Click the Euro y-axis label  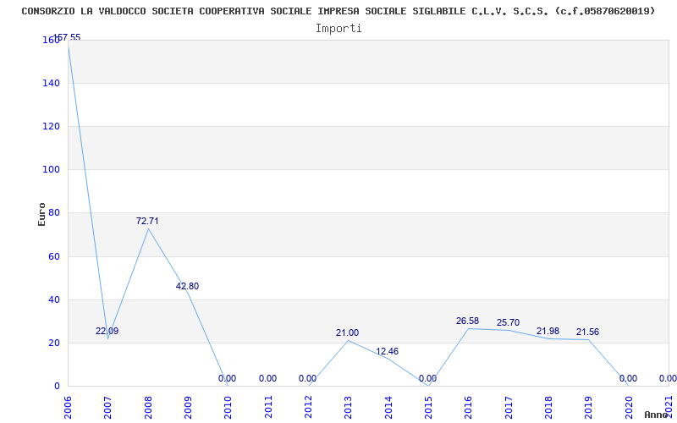point(41,213)
